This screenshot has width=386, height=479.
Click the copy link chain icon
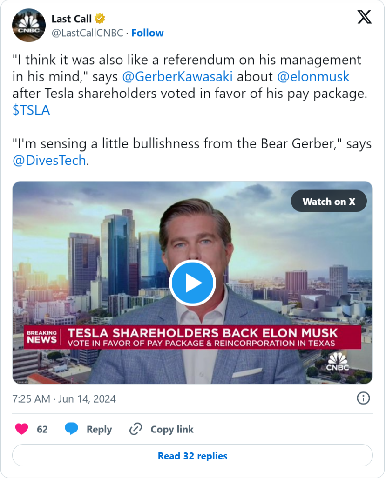pyautogui.click(x=135, y=429)
